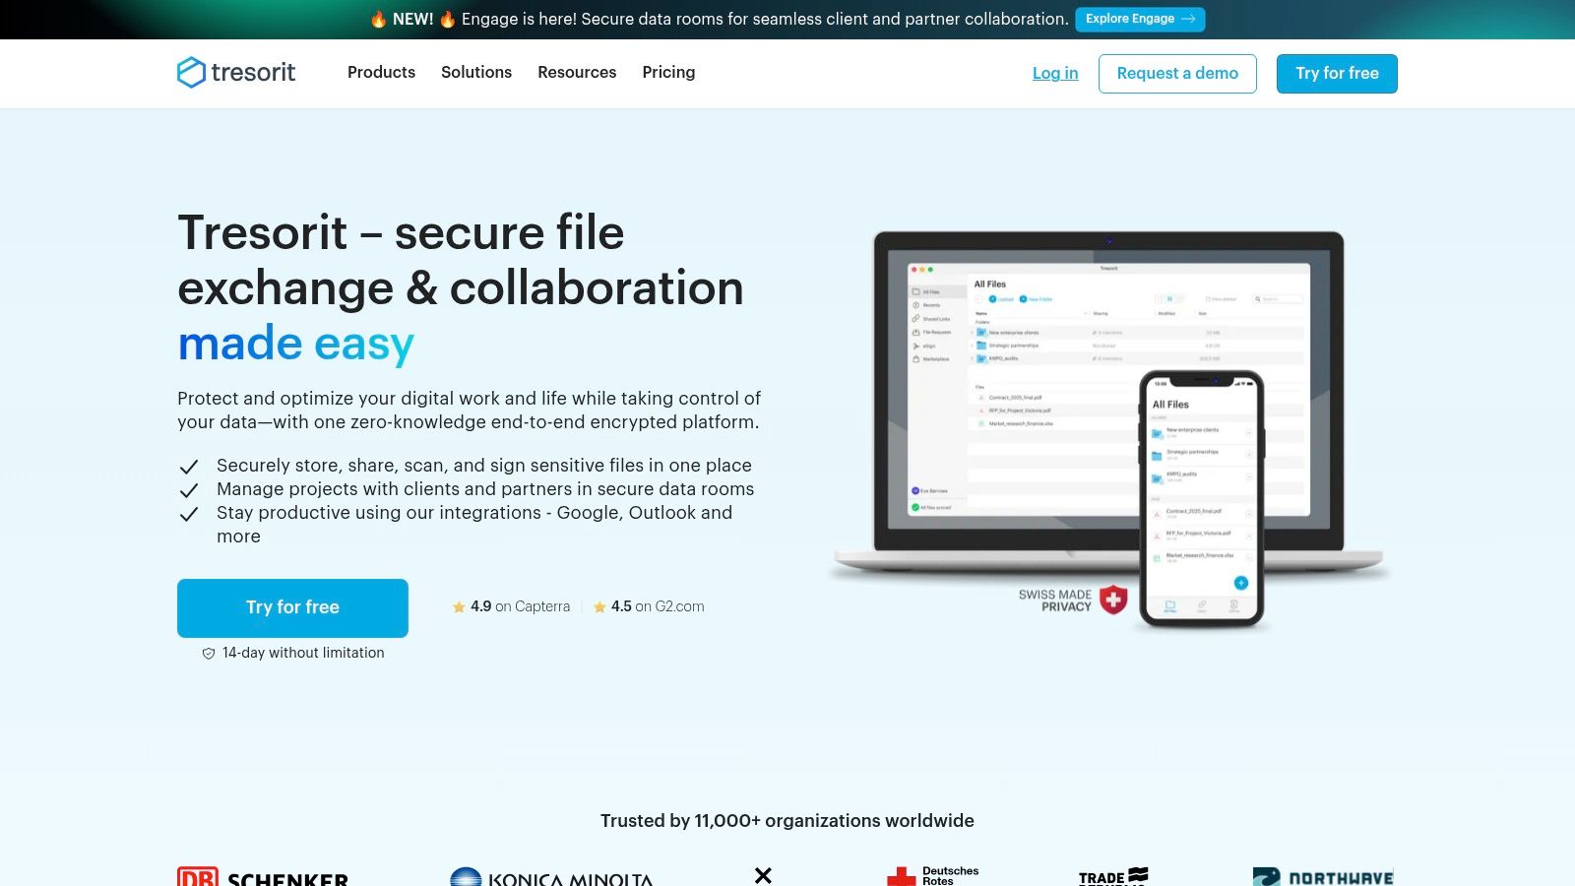
Task: Click 'All Files' heading in laptop mockup
Action: point(990,284)
